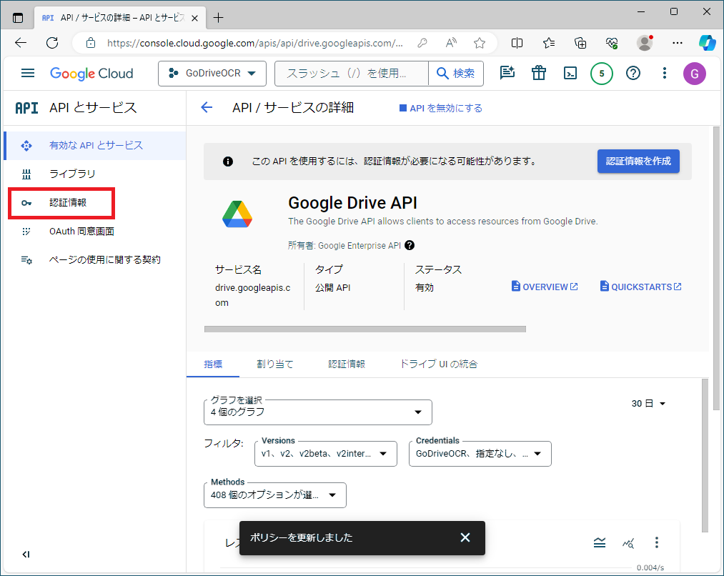Open a new browser tab with plus
Viewport: 724px width, 576px height.
click(x=219, y=18)
